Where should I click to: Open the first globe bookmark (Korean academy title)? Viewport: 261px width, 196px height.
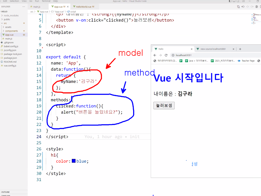(x=165, y=61)
